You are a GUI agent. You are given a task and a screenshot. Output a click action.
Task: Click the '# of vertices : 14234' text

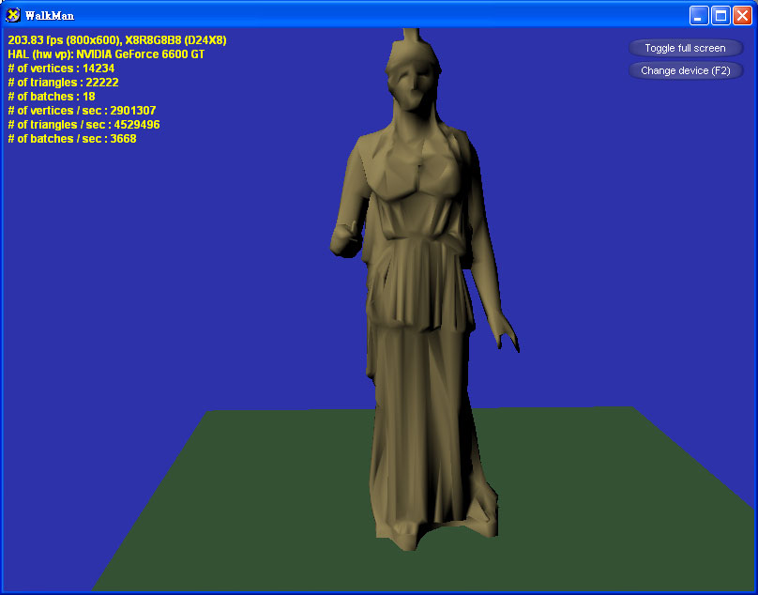click(61, 69)
